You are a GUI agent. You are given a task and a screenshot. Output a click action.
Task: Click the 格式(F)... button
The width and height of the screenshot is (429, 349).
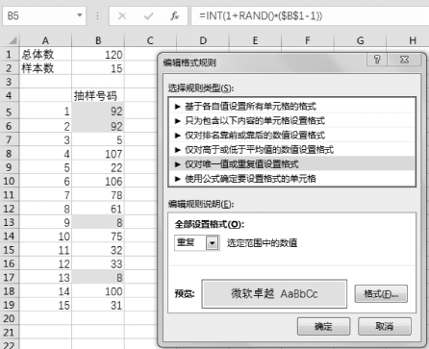[381, 293]
